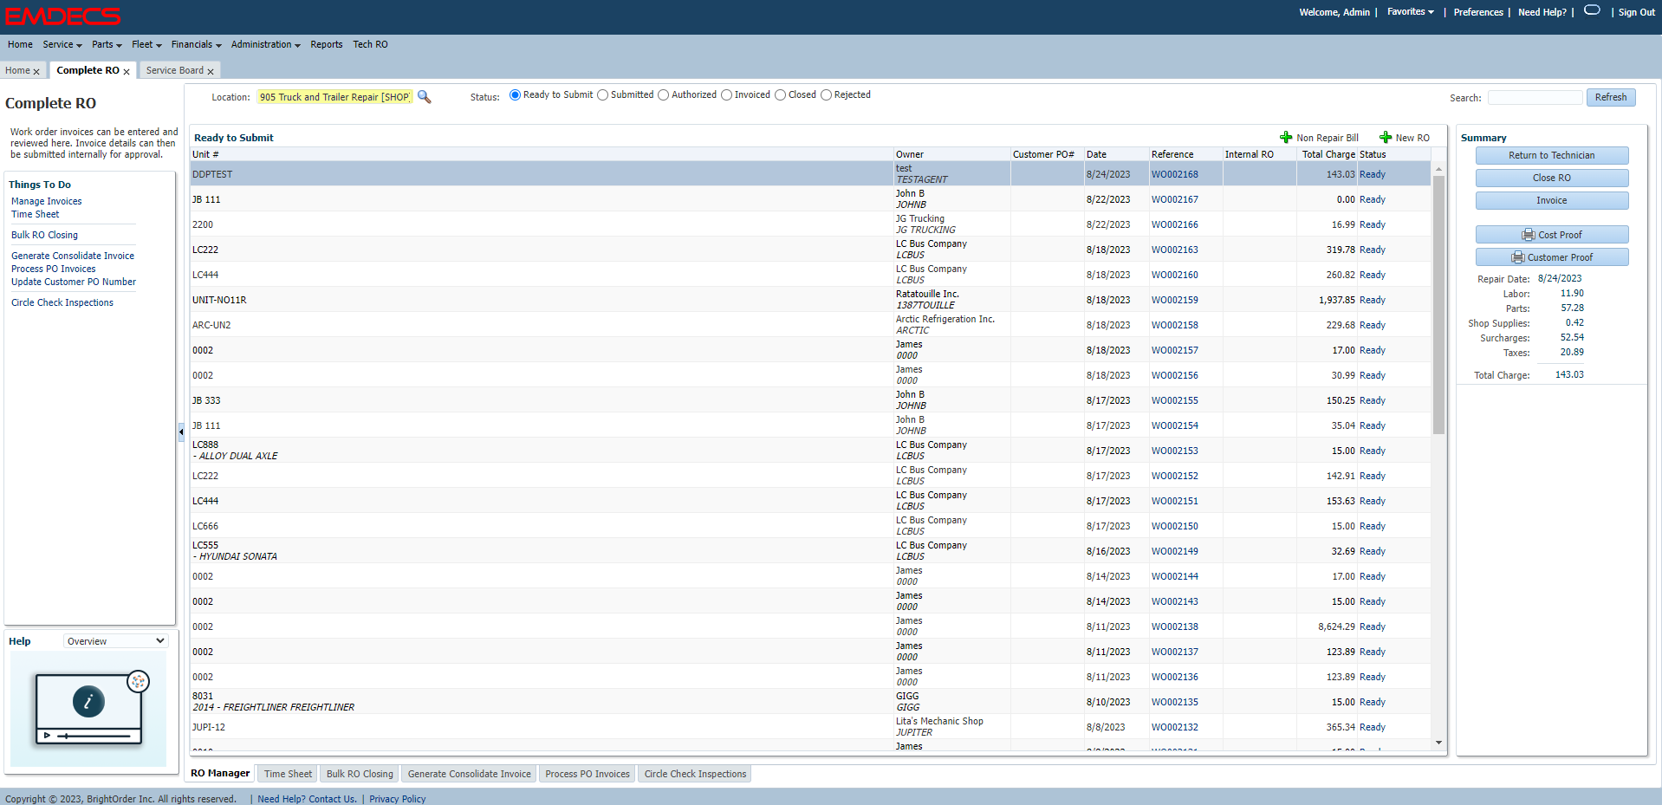Click table scrollbar up arrow
The height and width of the screenshot is (805, 1662).
pos(1438,169)
